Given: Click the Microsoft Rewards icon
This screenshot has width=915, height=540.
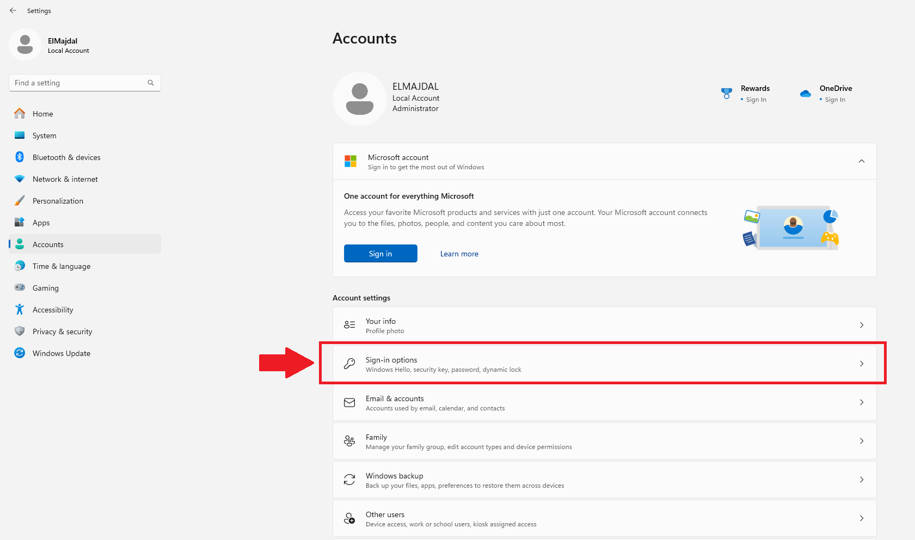Looking at the screenshot, I should click(727, 93).
